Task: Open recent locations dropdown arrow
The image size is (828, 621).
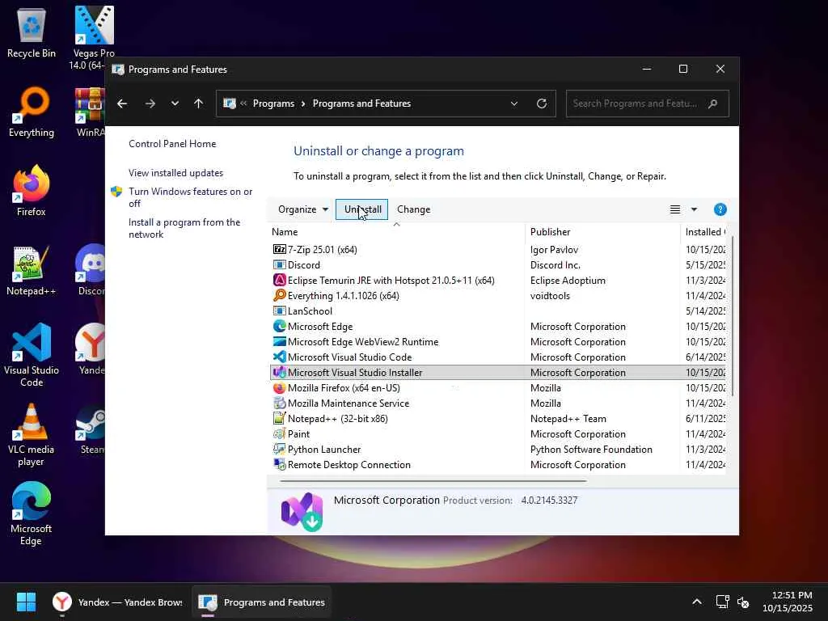Action: point(175,103)
